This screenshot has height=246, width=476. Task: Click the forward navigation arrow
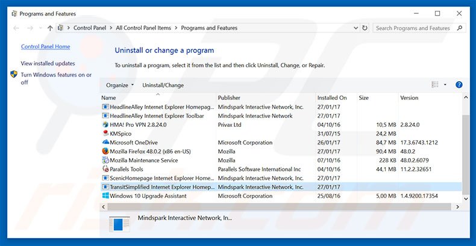[x=30, y=28]
